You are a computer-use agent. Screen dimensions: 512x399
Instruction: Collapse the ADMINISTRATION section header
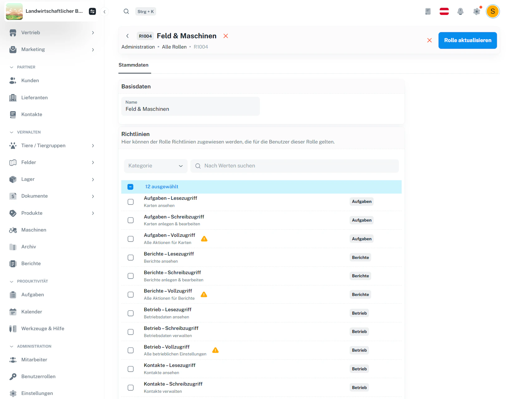pyautogui.click(x=31, y=346)
